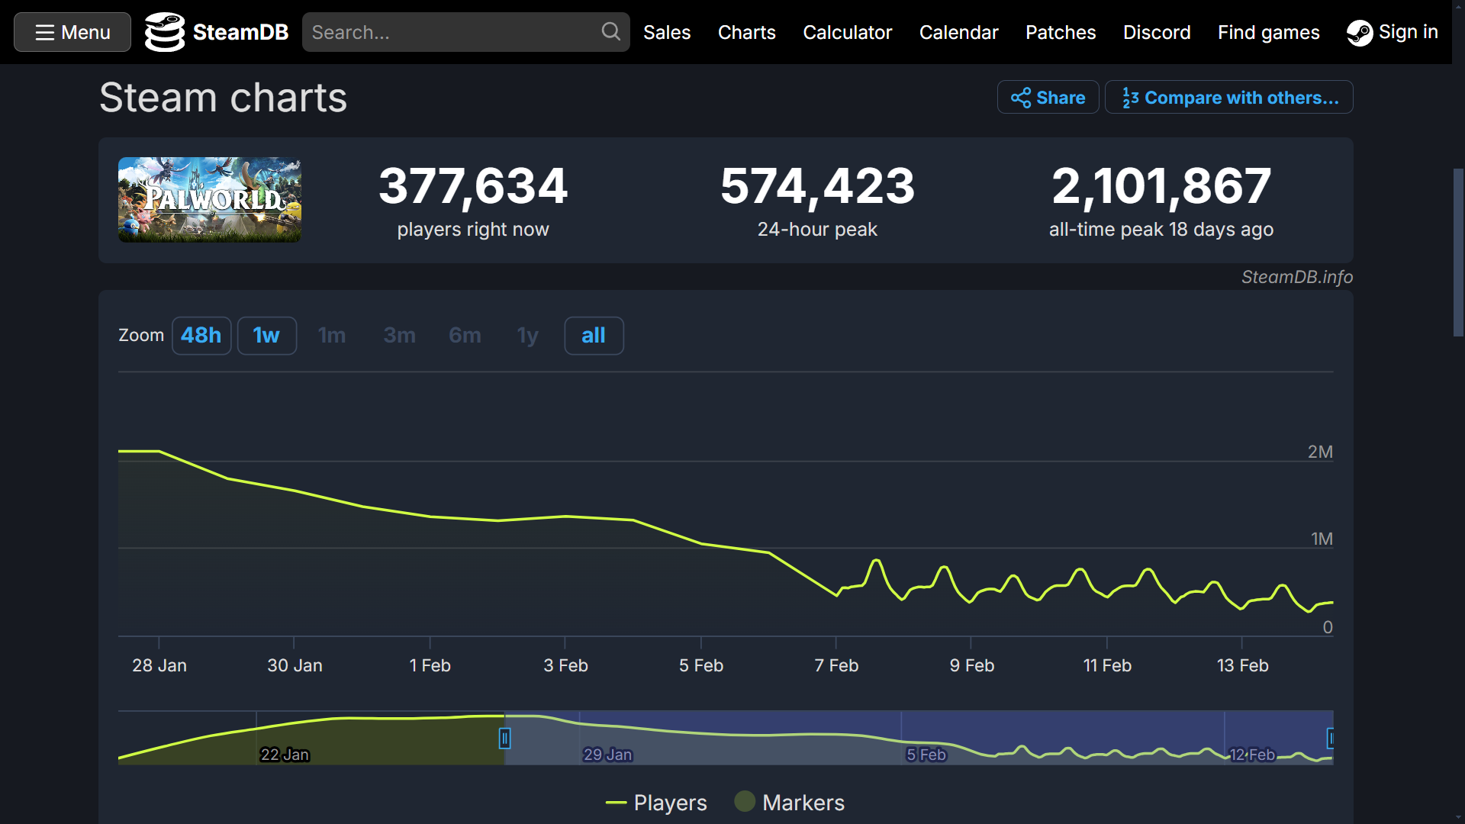Screen dimensions: 1465x824
Task: Click the 12 Feb navigator label
Action: pyautogui.click(x=1252, y=755)
